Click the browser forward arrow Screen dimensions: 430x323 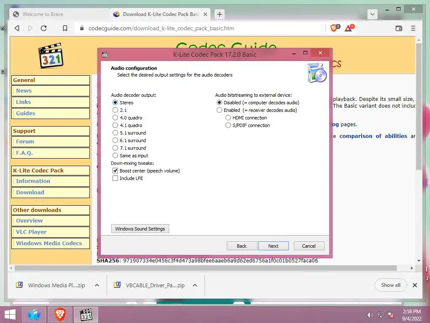(x=30, y=28)
